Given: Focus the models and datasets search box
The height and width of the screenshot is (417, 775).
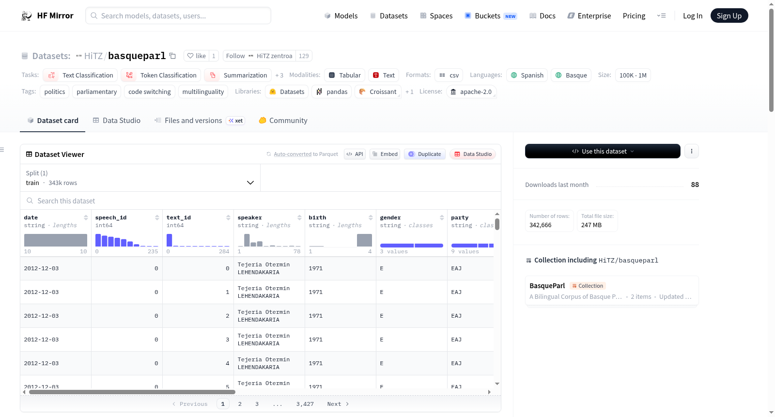Looking at the screenshot, I should coord(178,15).
